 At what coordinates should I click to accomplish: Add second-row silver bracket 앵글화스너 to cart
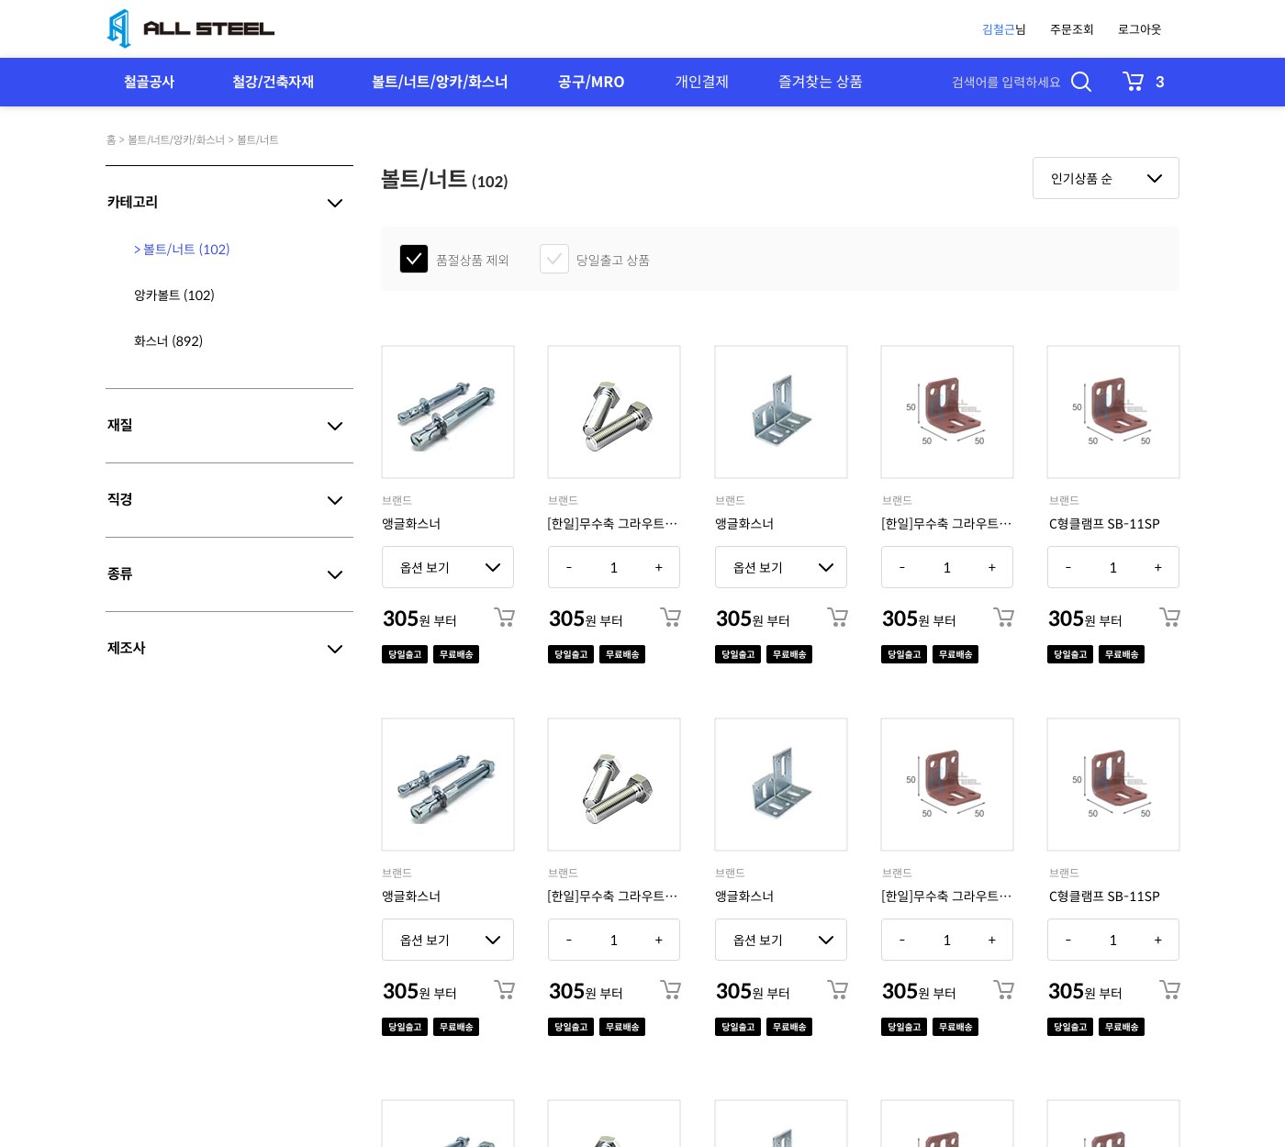(837, 989)
